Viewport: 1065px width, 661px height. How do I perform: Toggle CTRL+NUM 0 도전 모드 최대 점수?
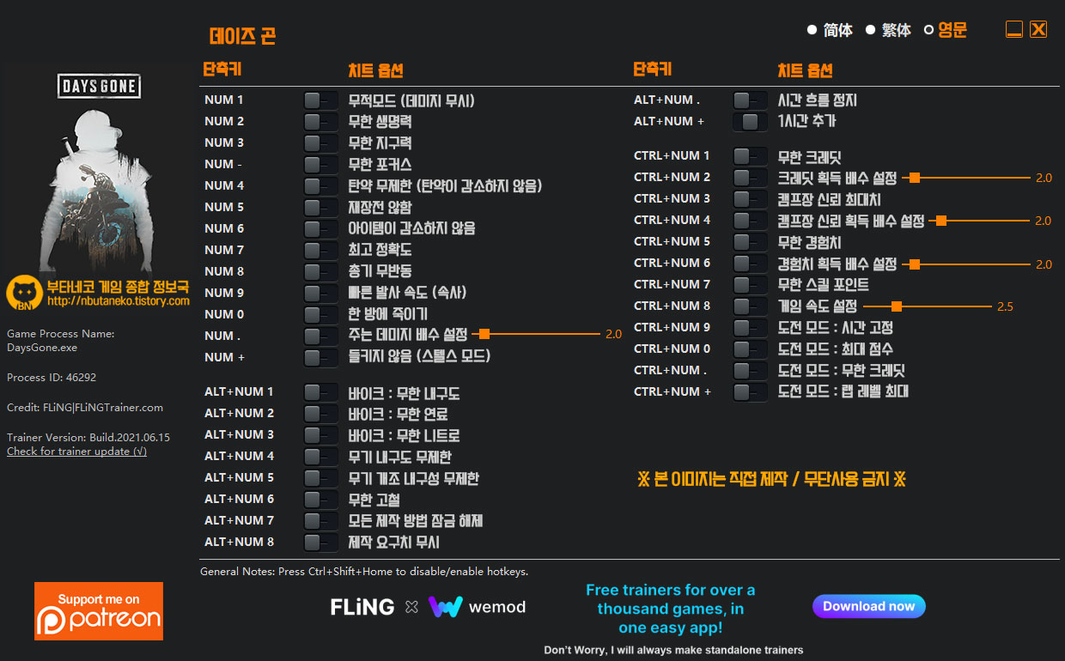750,349
